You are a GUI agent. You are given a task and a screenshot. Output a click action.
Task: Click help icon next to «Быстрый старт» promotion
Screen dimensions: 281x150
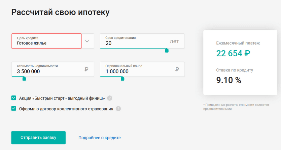tap(109, 98)
